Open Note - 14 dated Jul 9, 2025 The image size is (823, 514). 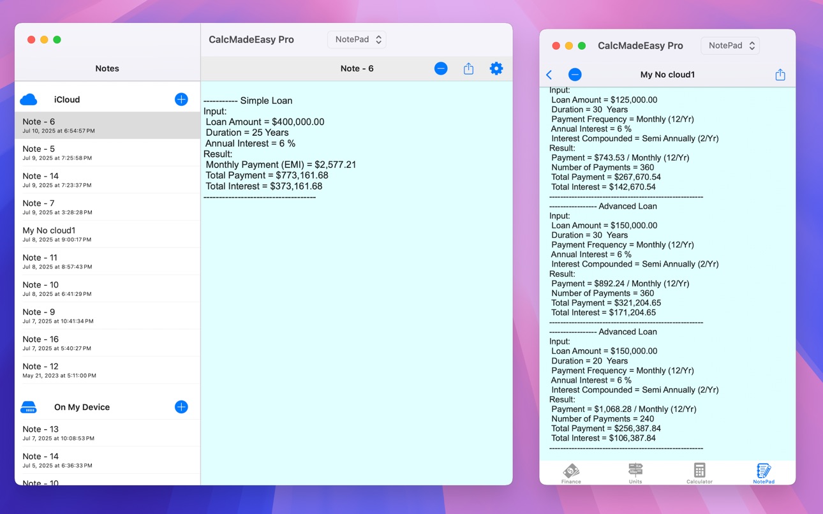tap(107, 180)
